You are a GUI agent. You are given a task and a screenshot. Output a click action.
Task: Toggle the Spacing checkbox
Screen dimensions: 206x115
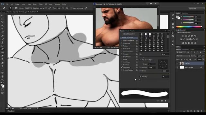coord(141,77)
